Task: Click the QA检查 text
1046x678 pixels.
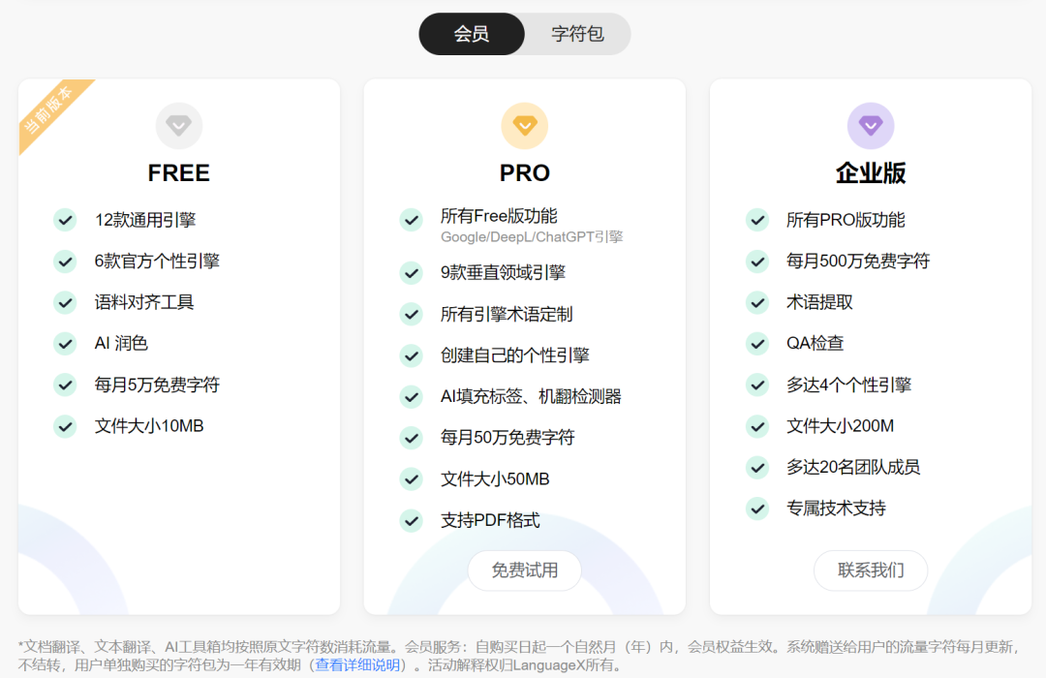Action: (x=815, y=344)
